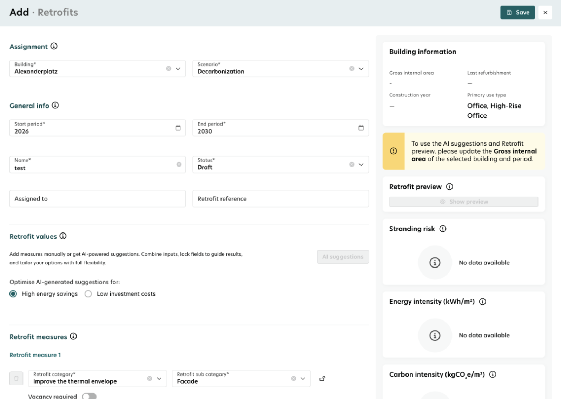This screenshot has height=399, width=561.
Task: Click the Name field containing test
Action: 98,164
